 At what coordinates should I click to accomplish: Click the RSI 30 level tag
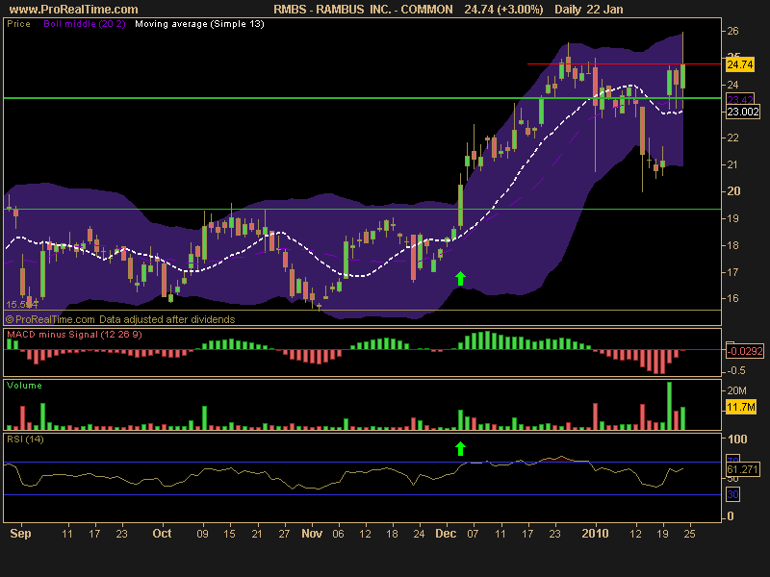click(x=732, y=494)
